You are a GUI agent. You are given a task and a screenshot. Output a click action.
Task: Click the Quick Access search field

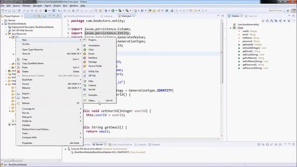pos(275,11)
